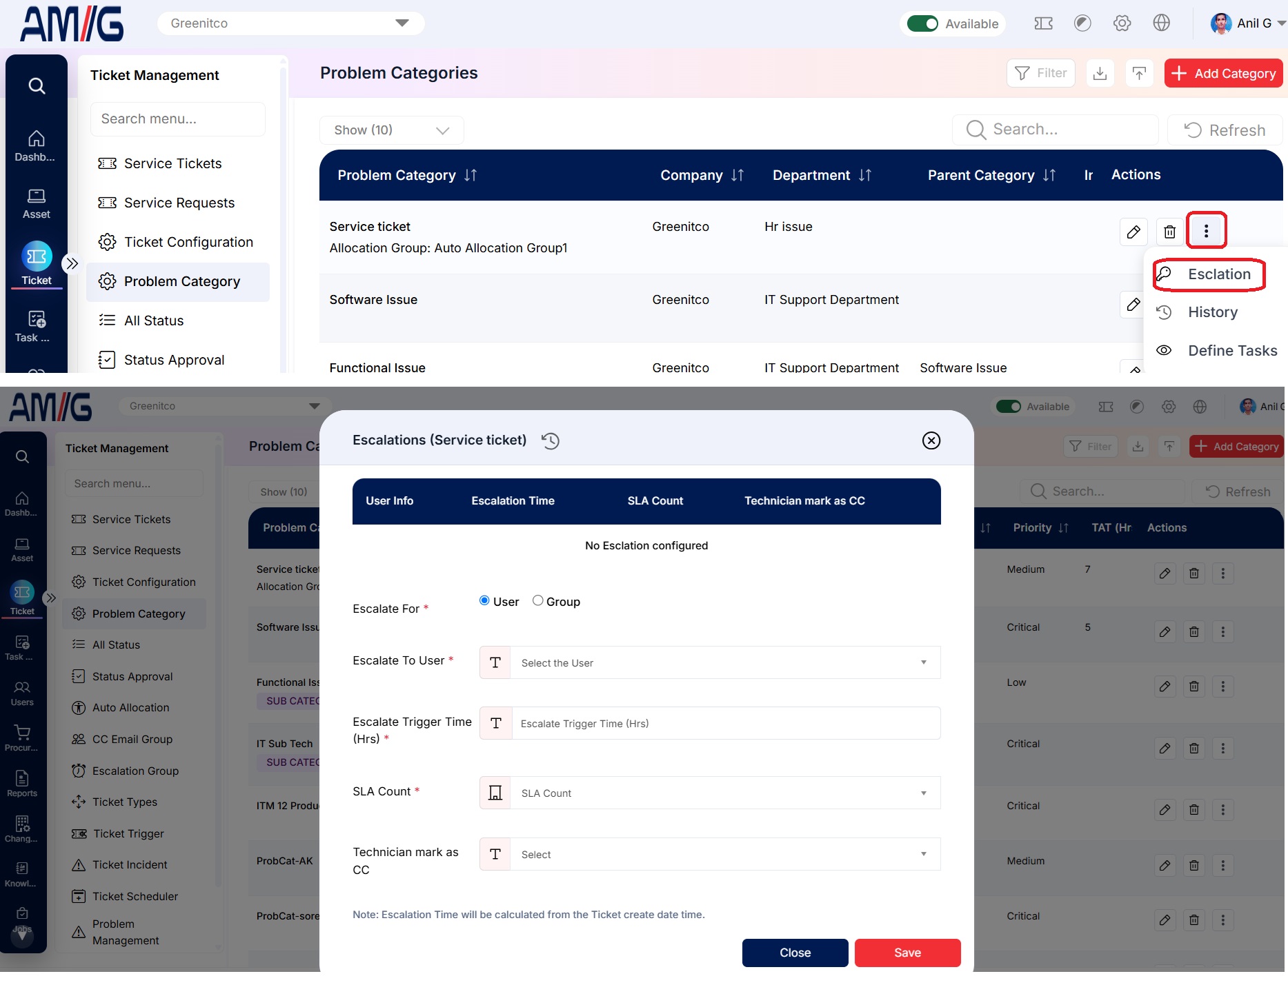1288x985 pixels.
Task: Open the Change icon in the left rail
Action: click(22, 829)
